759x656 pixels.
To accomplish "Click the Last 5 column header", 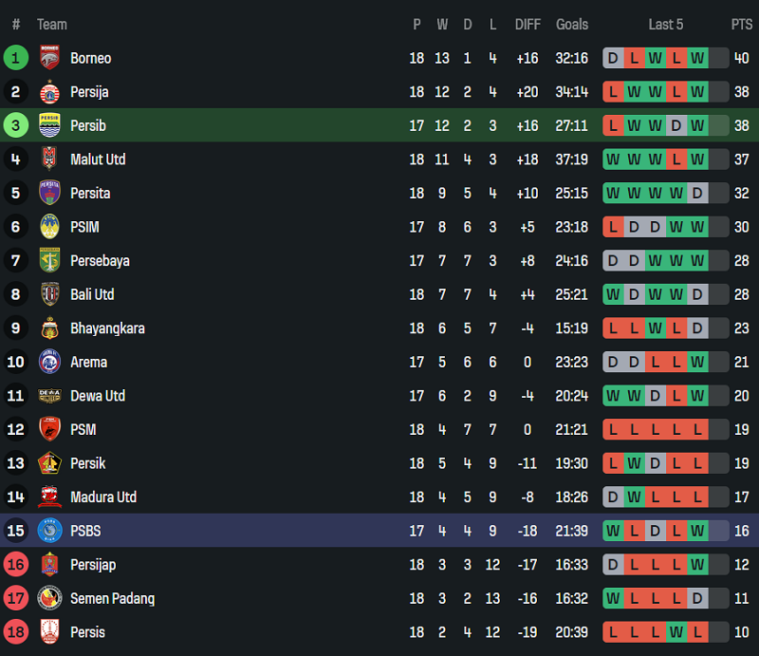I will point(665,25).
